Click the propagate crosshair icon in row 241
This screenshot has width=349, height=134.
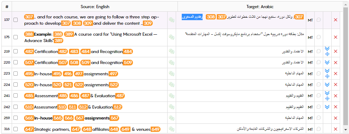tap(327, 99)
